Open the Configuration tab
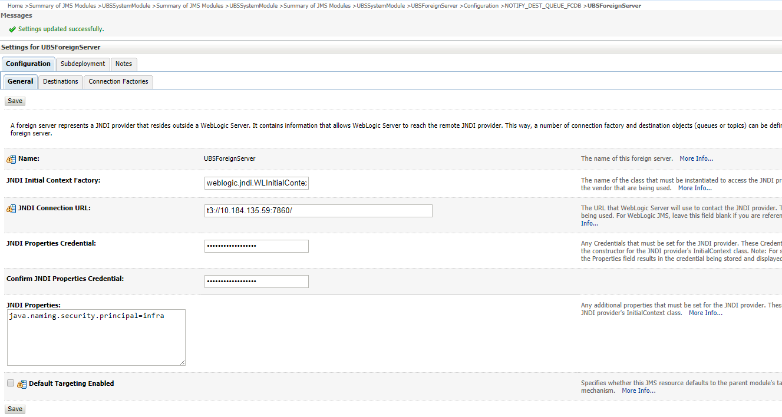Viewport: 782px width, 417px height. pyautogui.click(x=28, y=64)
